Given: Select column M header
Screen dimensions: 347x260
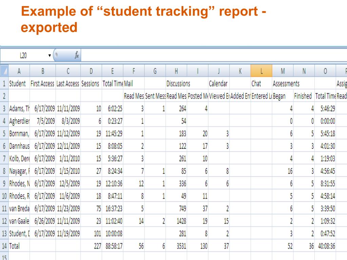Looking at the screenshot, I should click(283, 71).
